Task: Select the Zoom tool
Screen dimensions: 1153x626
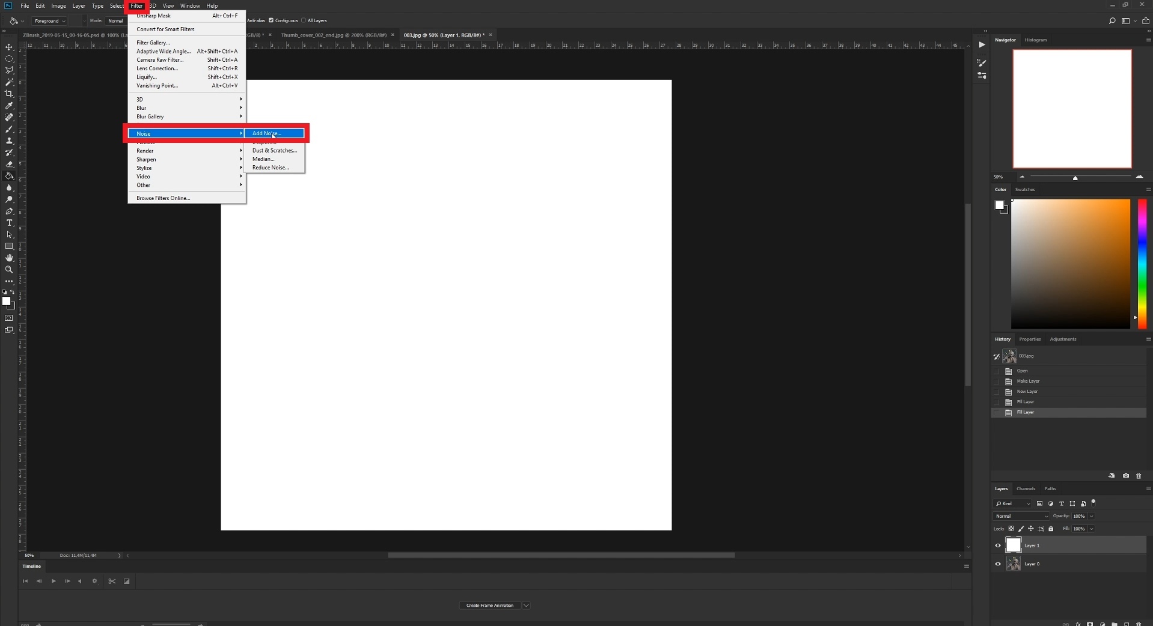Action: [9, 270]
